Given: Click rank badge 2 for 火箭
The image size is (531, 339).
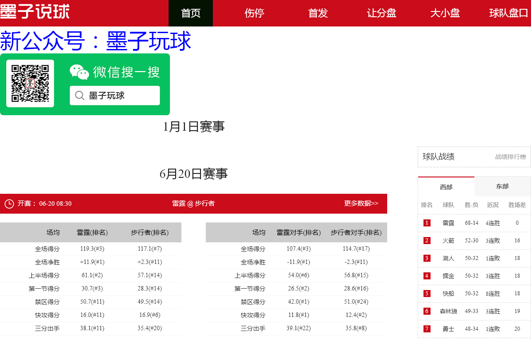Looking at the screenshot, I should pos(427,241).
